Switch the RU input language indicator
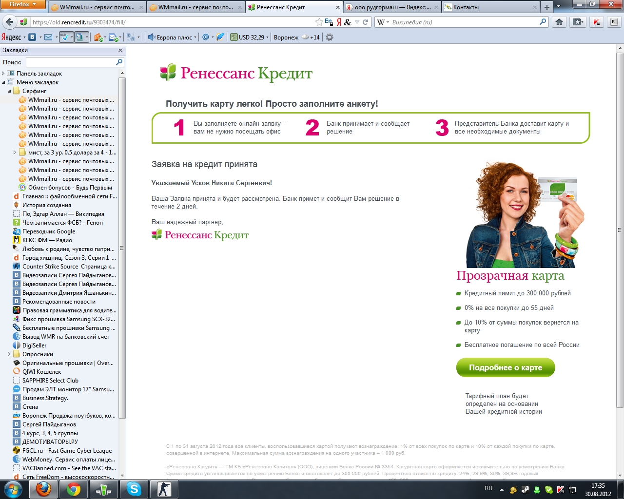The image size is (624, 499). (488, 488)
